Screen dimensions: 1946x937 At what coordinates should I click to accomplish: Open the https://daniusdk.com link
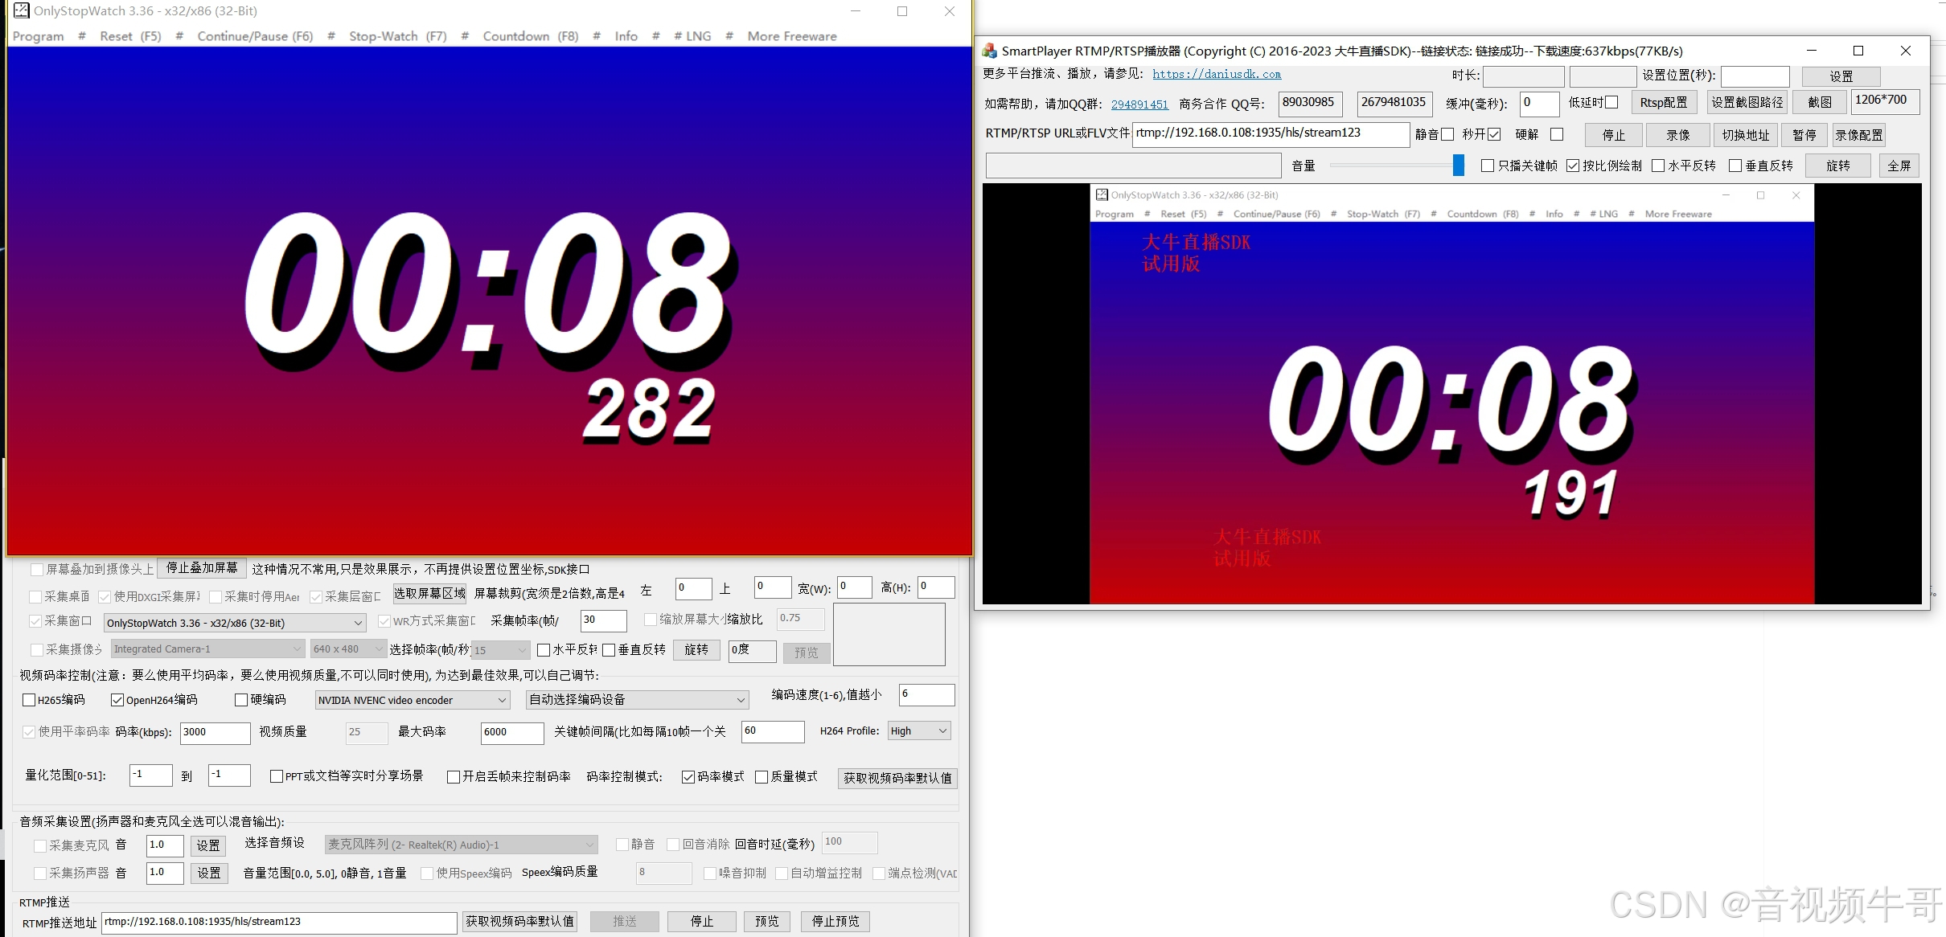[x=1216, y=74]
